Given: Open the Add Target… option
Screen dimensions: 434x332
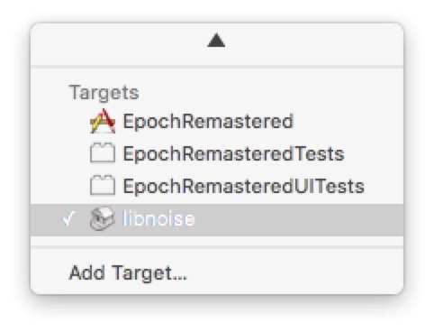Looking at the screenshot, I should coord(128,273).
